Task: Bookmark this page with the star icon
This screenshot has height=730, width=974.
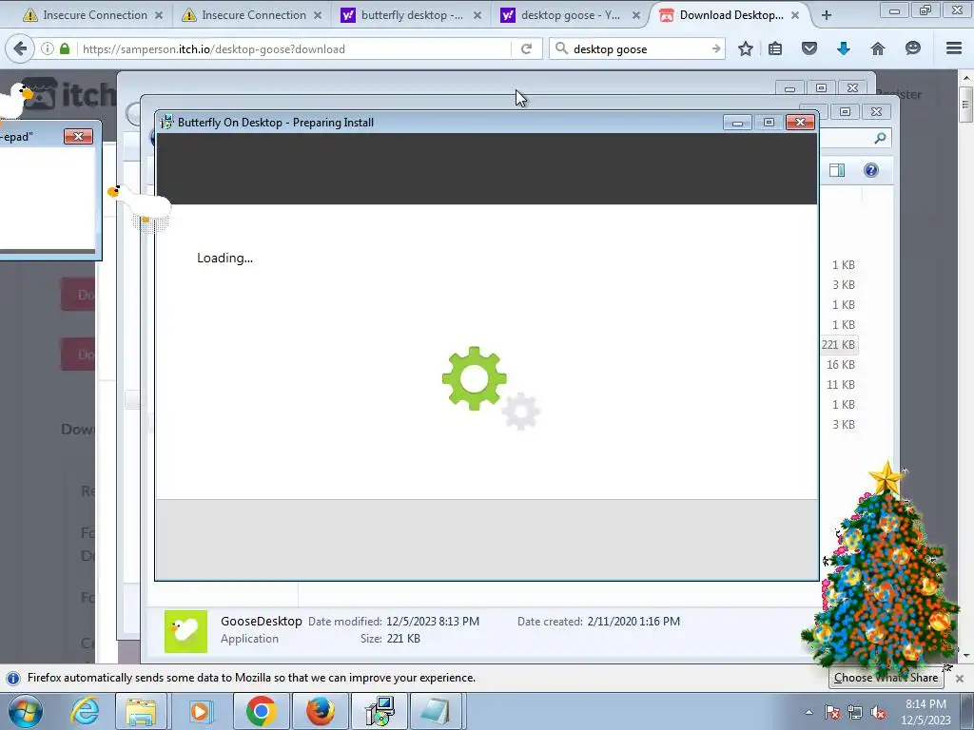Action: (746, 48)
